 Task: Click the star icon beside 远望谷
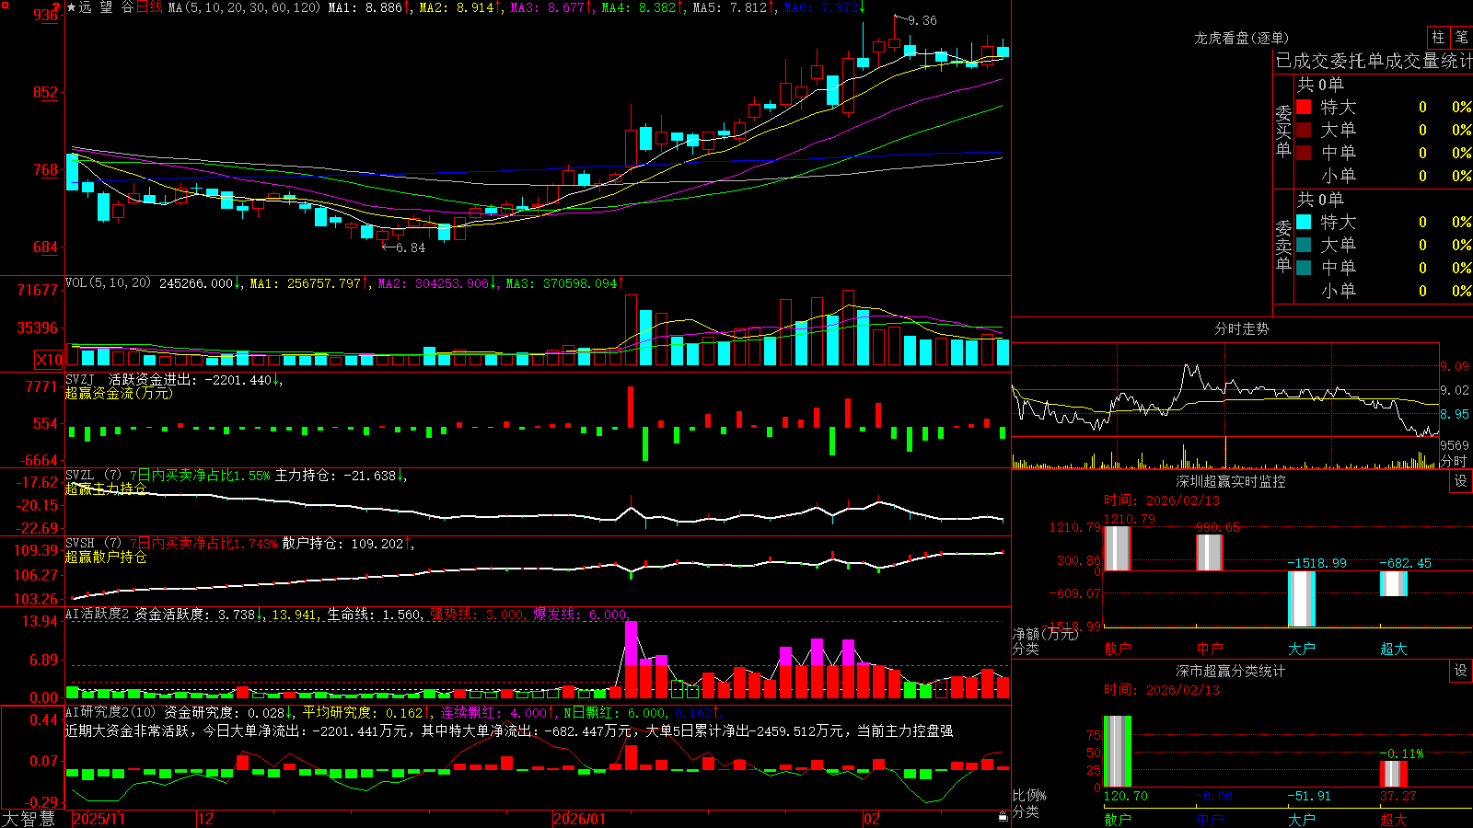click(72, 7)
